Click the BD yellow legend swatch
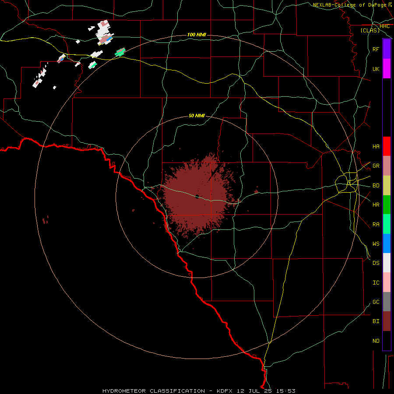This screenshot has width=394, height=394. (387, 186)
